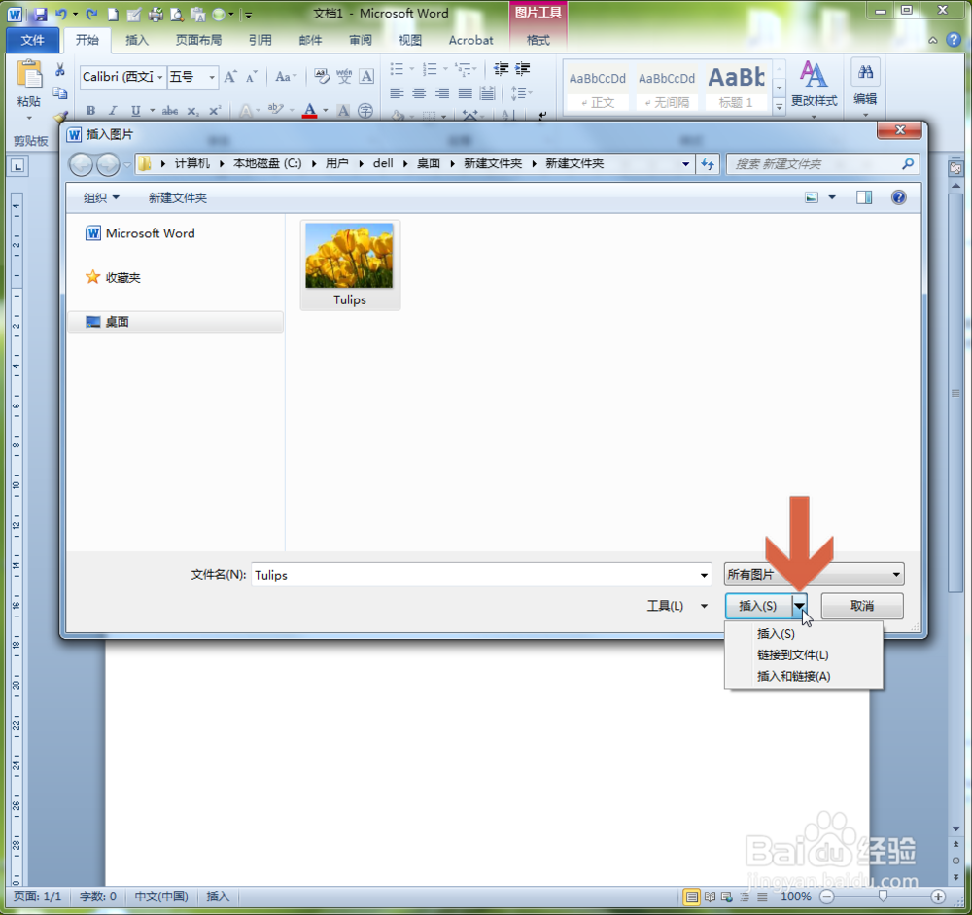Open the 工具(L) dropdown
Screen dimensions: 972x915
point(677,606)
